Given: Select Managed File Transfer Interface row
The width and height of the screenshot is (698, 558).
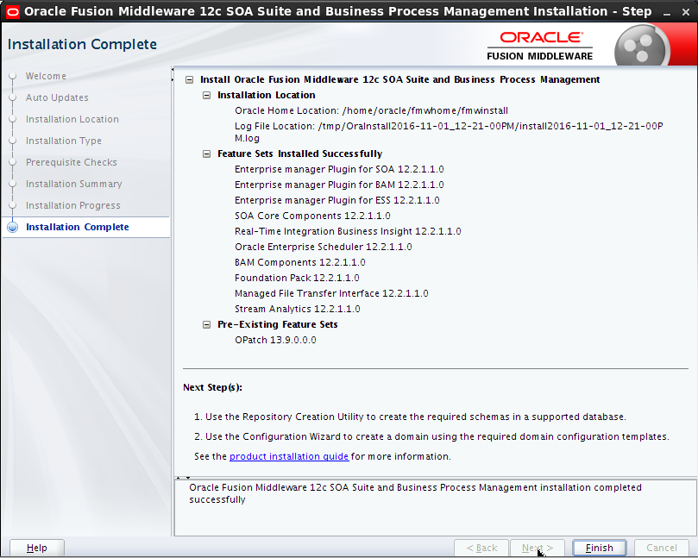Looking at the screenshot, I should [x=331, y=294].
